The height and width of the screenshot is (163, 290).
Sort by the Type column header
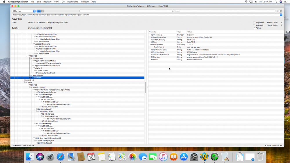(x=182, y=32)
